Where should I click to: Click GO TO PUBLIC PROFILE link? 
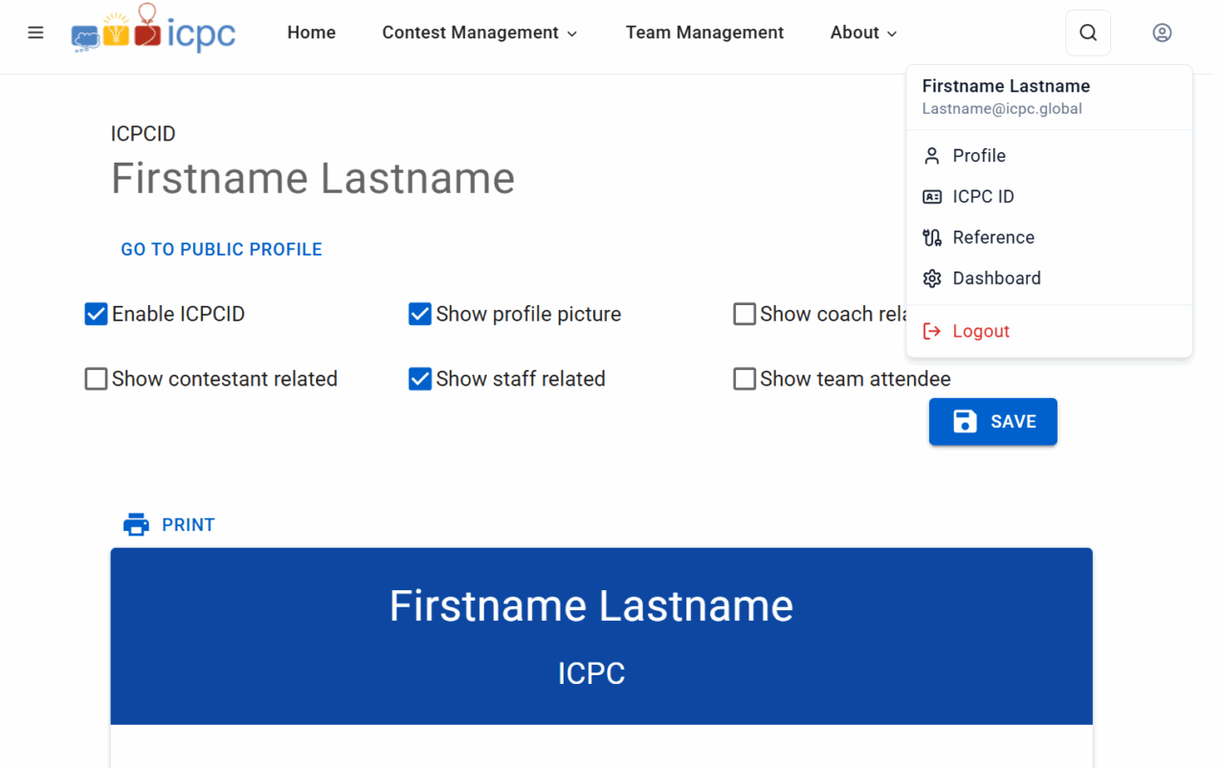click(x=221, y=250)
